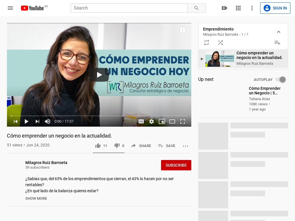Mute the video volume
The image size is (295, 221).
pos(48,121)
